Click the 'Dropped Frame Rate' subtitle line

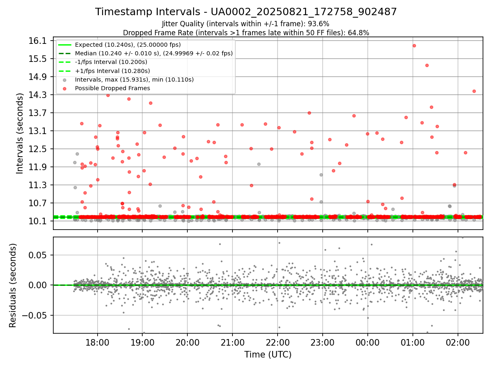[246, 33]
